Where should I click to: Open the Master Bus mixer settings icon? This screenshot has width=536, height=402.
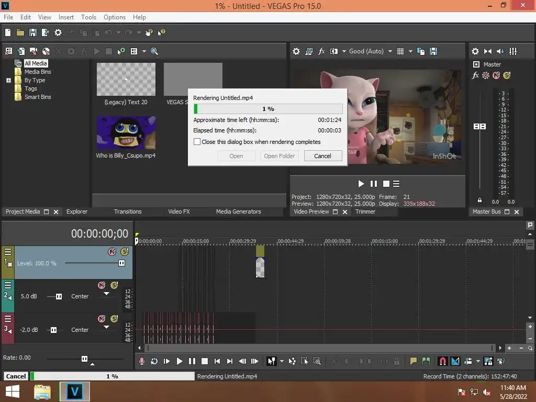(x=513, y=51)
